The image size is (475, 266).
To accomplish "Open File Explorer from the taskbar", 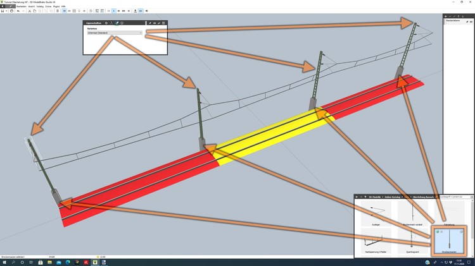I will (x=49, y=262).
